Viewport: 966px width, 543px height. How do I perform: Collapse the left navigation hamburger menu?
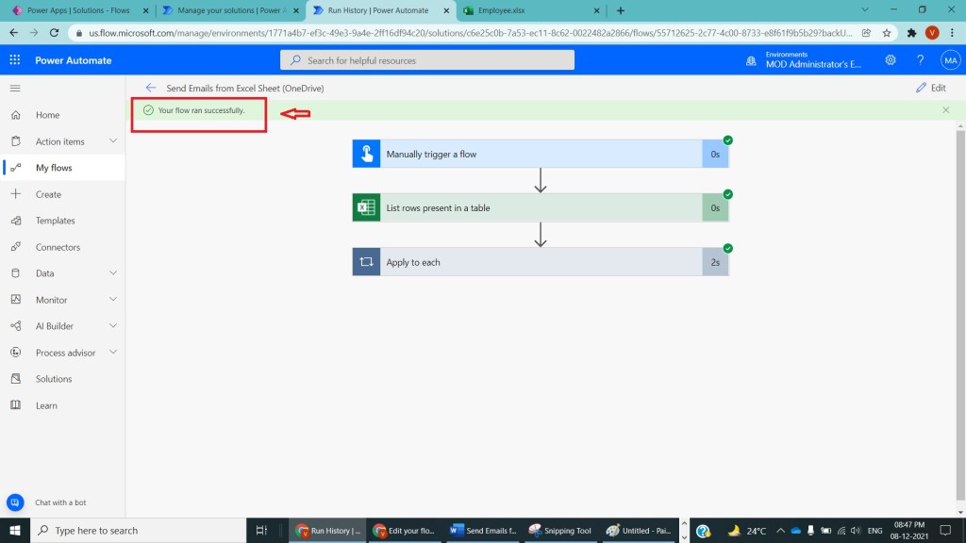15,88
